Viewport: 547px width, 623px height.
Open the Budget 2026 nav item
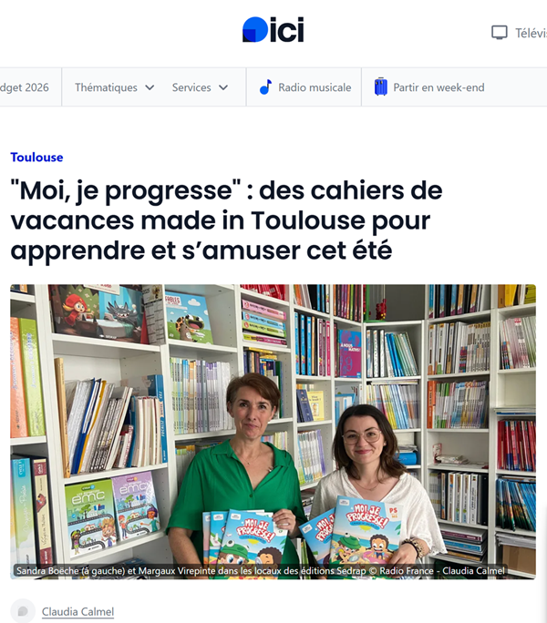click(x=25, y=87)
